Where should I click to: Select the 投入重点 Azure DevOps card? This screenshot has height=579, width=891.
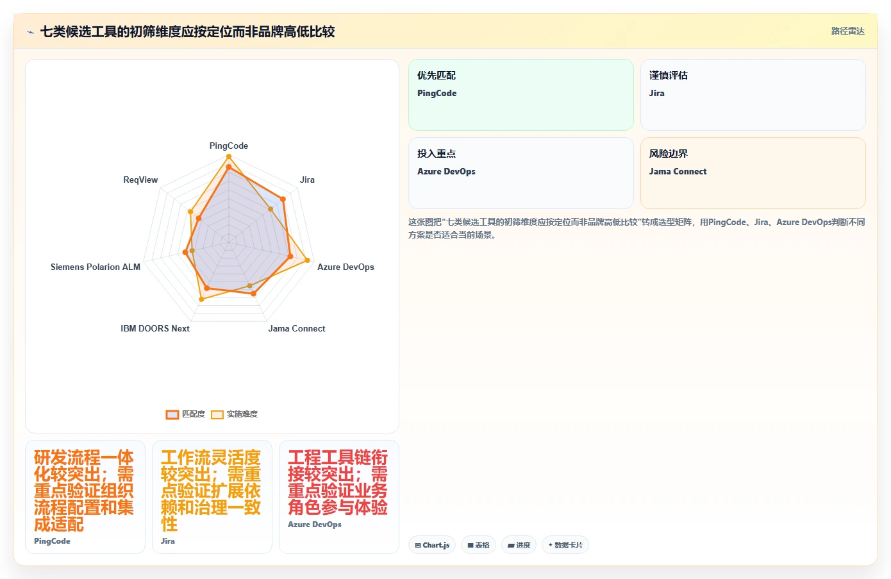click(520, 173)
